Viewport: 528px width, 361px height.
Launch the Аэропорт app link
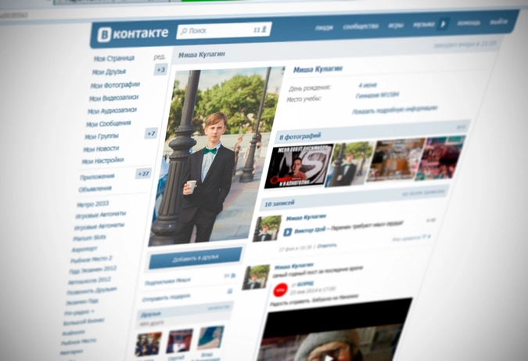[x=84, y=250]
